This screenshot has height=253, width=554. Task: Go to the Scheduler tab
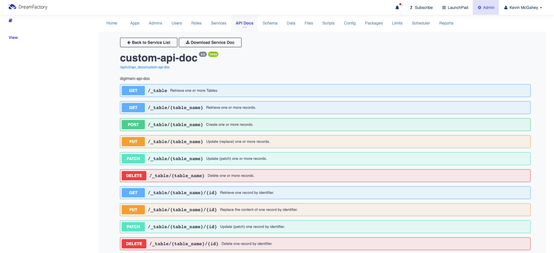coord(421,23)
